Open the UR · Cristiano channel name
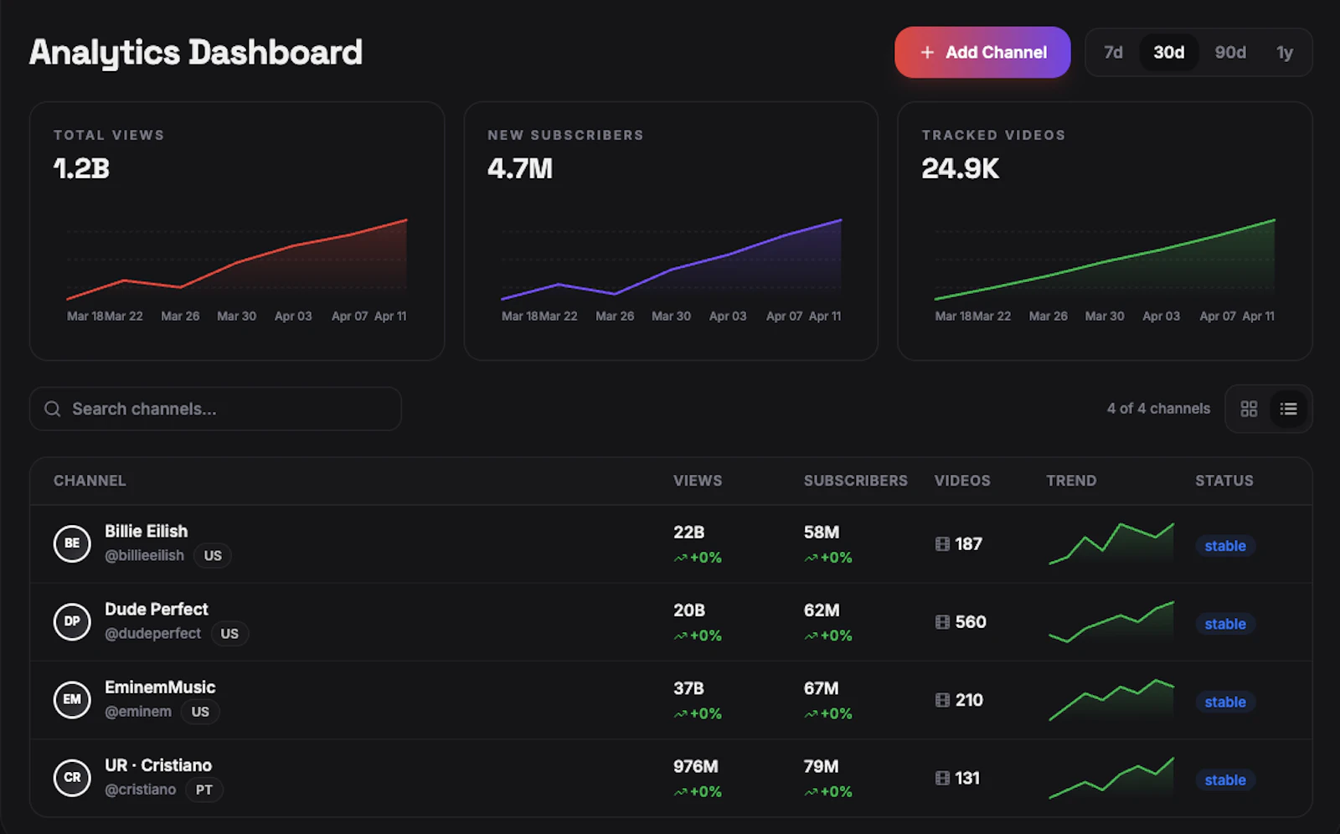The image size is (1340, 834). click(x=158, y=764)
